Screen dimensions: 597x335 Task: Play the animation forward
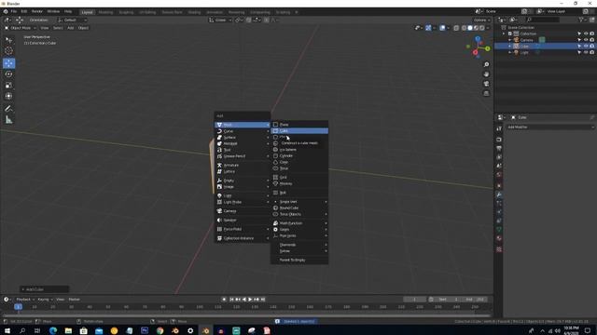(250, 300)
